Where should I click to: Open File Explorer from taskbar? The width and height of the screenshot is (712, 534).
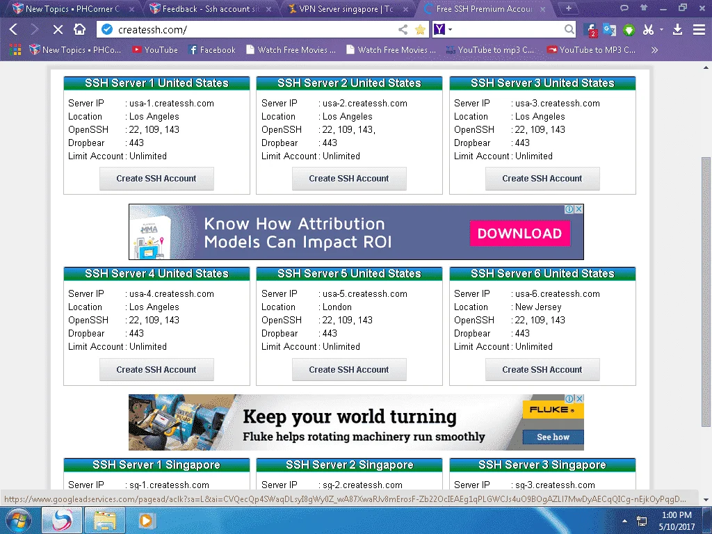[105, 520]
